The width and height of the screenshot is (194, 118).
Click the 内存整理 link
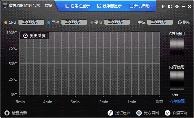(x=177, y=101)
